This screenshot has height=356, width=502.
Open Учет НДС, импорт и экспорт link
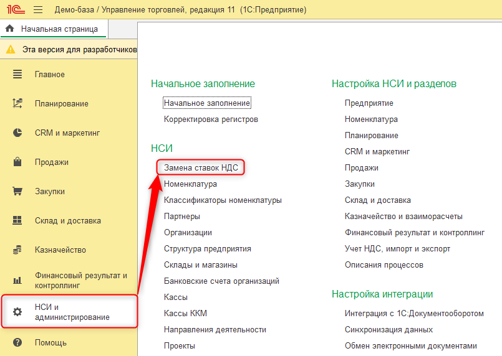[397, 248]
